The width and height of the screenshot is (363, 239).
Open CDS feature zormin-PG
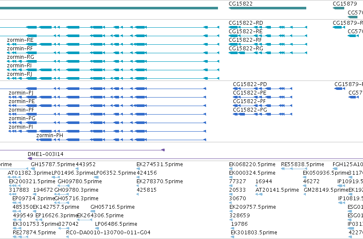[x=22, y=118]
